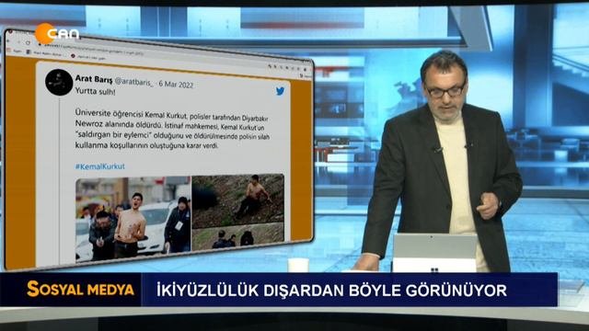Click the Twitter bird logo on the tweet
Screen dimensions: 589x331
[280, 91]
